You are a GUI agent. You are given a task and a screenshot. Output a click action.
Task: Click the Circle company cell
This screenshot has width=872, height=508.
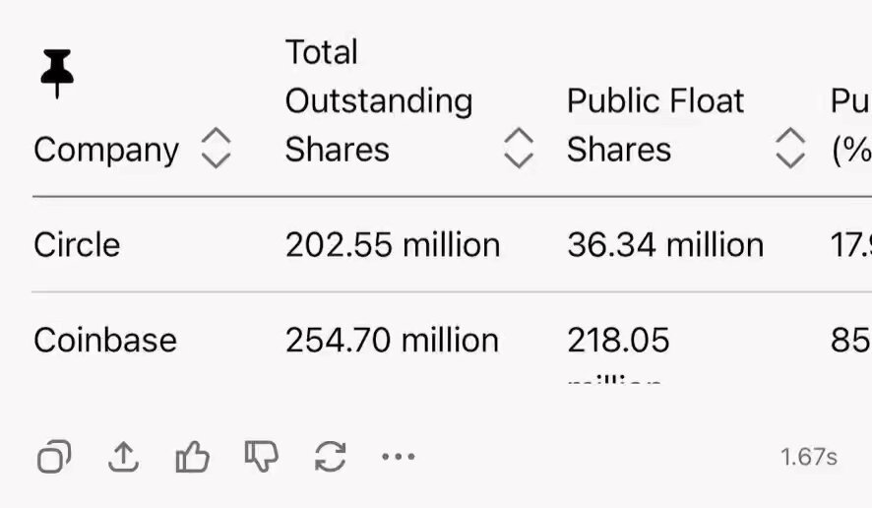(x=77, y=245)
